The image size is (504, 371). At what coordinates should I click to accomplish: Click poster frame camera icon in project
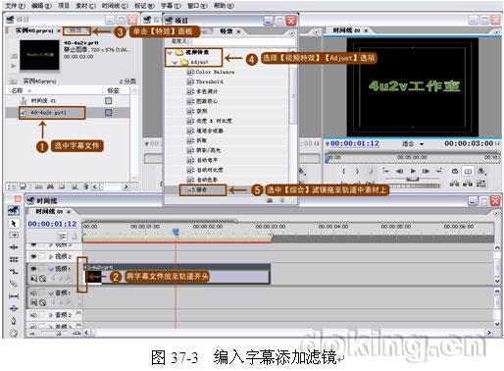tap(14, 56)
